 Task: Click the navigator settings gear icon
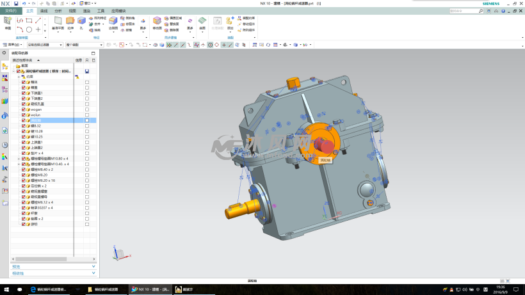[4, 53]
